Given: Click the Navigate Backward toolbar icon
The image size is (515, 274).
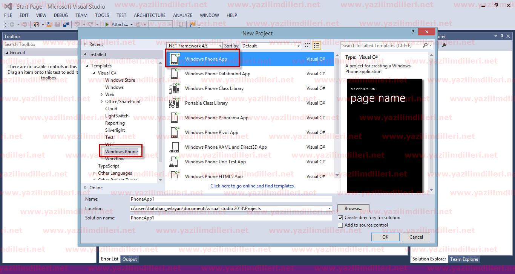Looking at the screenshot, I should point(12,24).
